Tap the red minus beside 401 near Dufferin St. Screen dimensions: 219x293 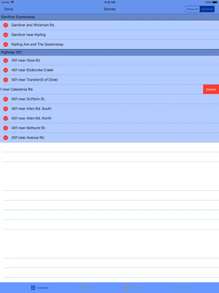[x=6, y=99]
